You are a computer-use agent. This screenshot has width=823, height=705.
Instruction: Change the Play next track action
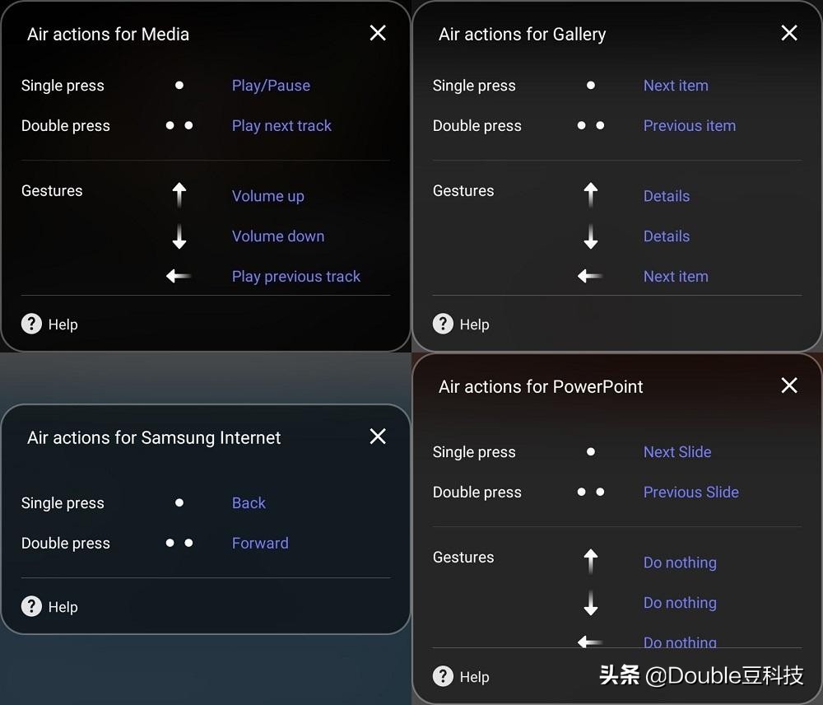point(281,126)
